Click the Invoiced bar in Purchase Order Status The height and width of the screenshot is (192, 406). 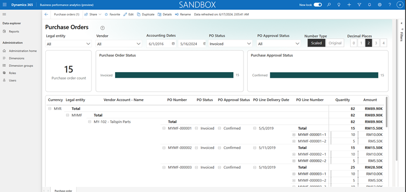pos(174,75)
